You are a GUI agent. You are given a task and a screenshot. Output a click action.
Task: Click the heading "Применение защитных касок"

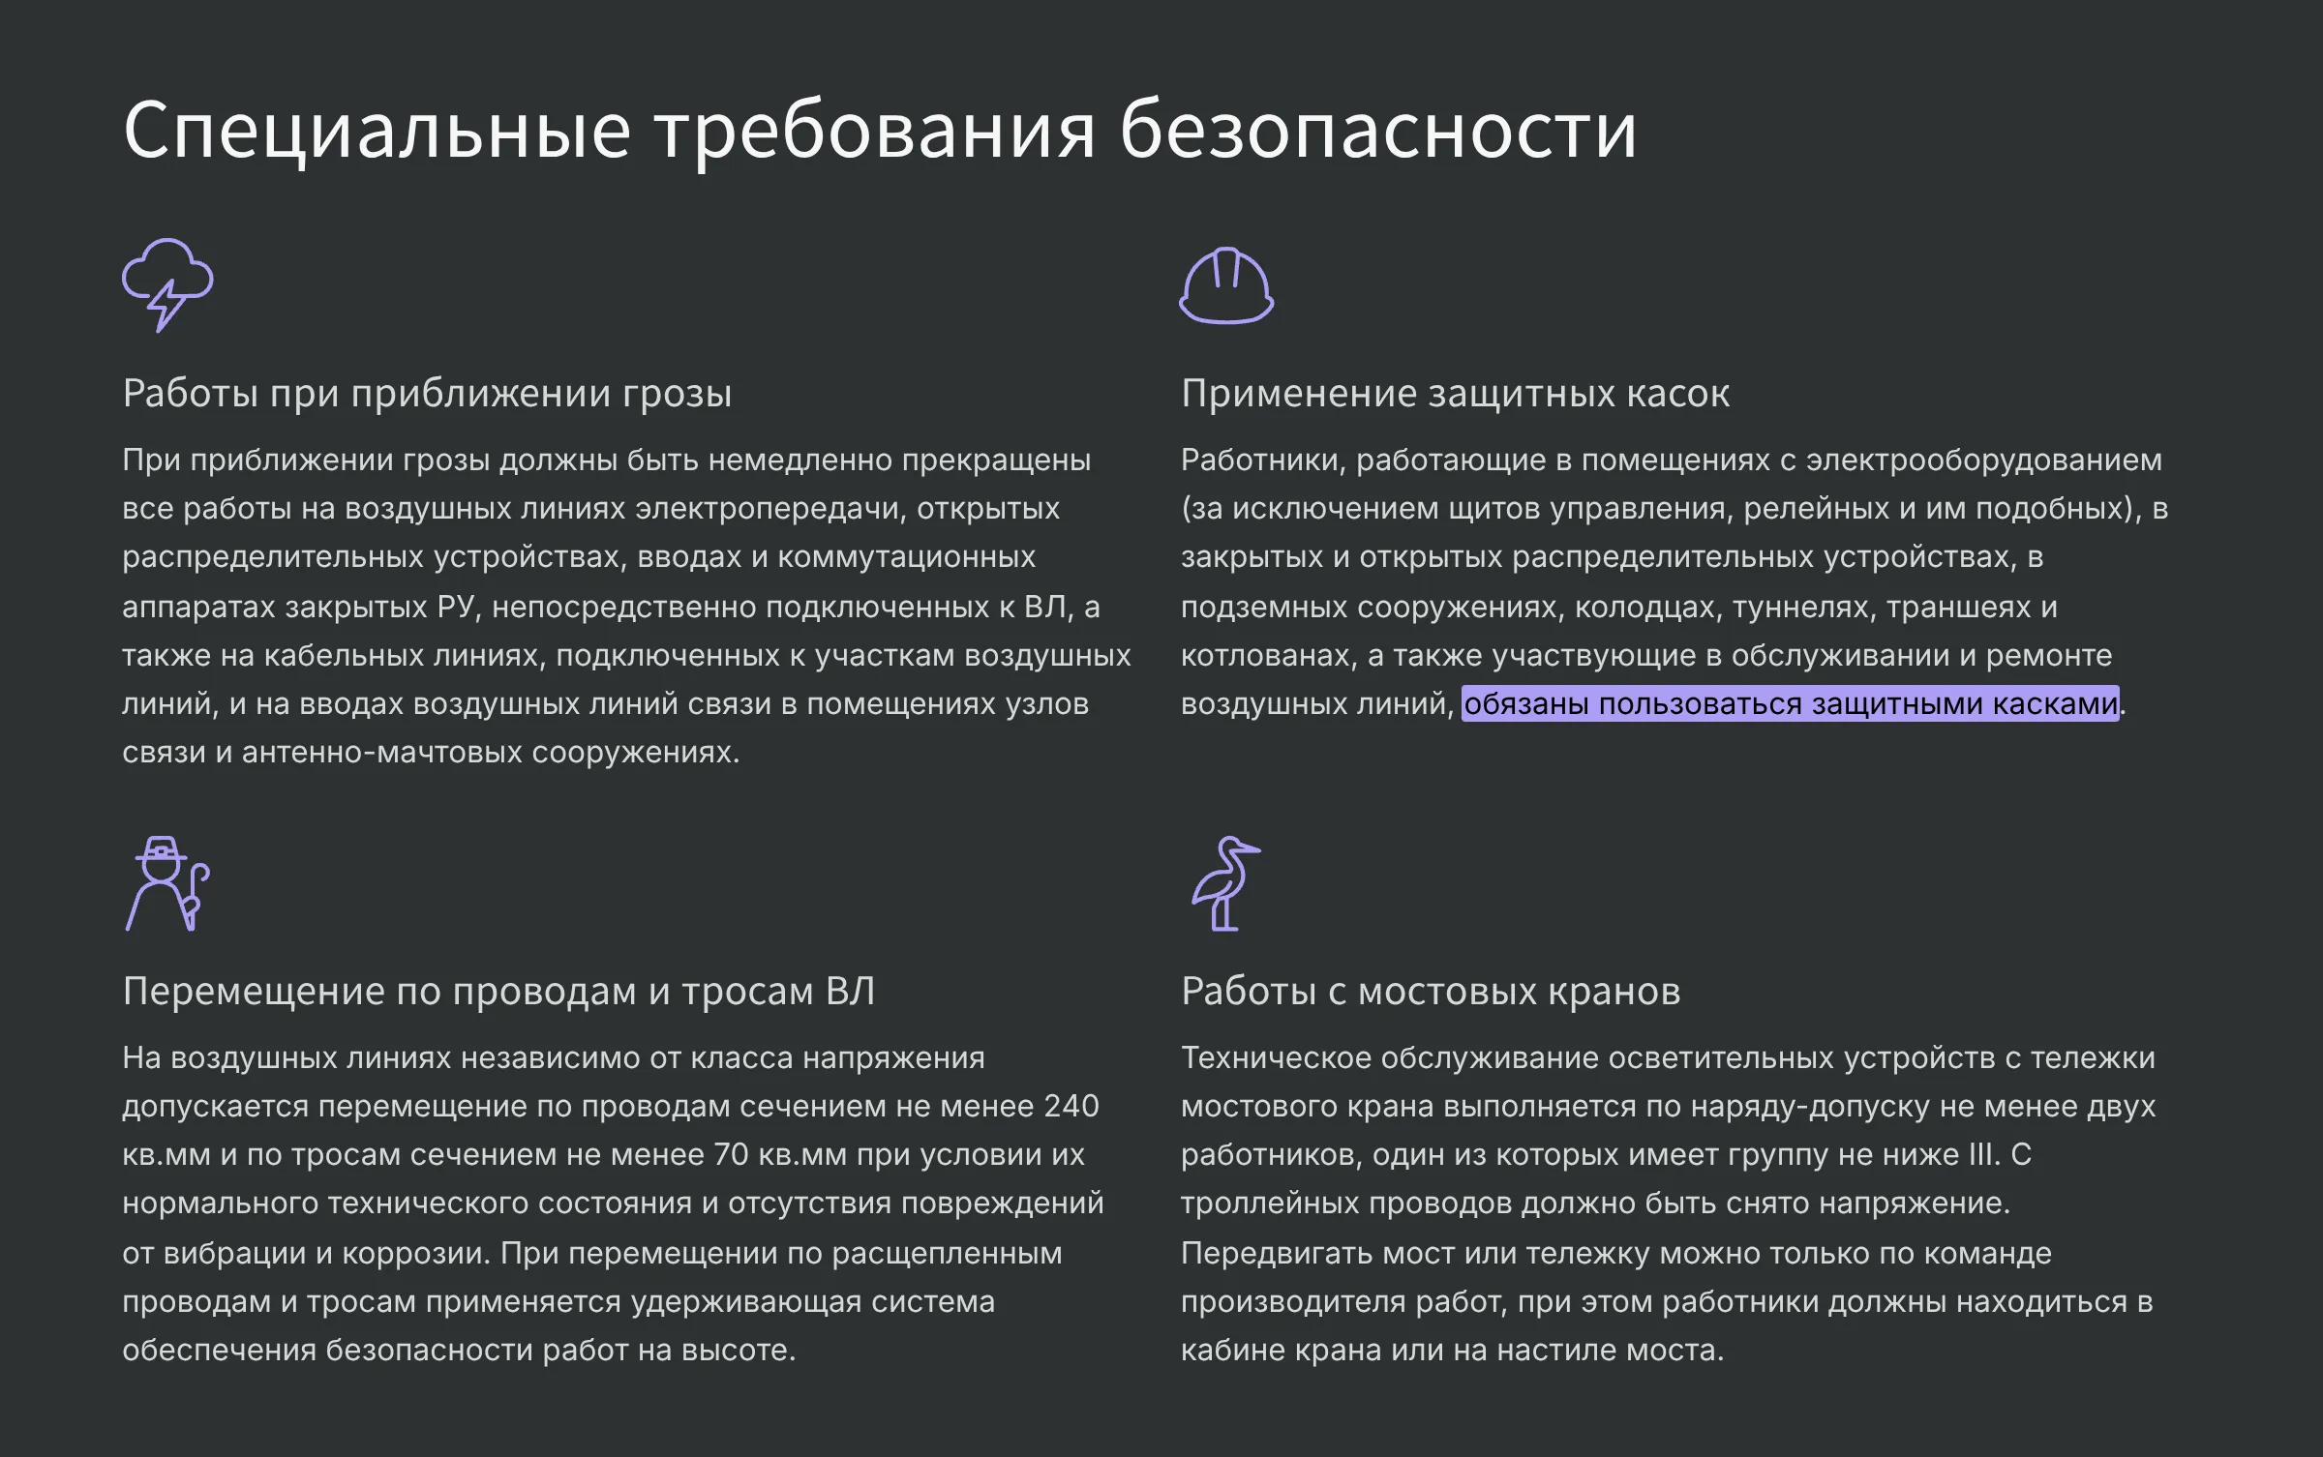pyautogui.click(x=1455, y=393)
